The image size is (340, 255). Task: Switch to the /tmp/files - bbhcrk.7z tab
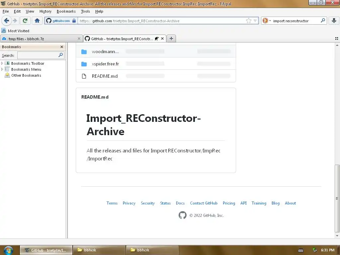click(41, 39)
